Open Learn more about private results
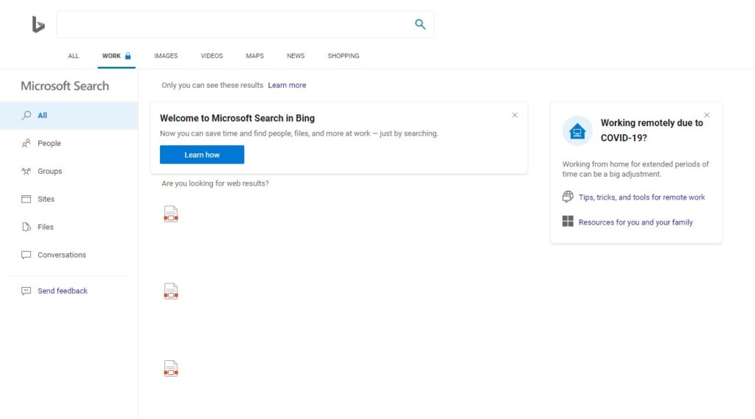This screenshot has width=755, height=419. click(287, 85)
